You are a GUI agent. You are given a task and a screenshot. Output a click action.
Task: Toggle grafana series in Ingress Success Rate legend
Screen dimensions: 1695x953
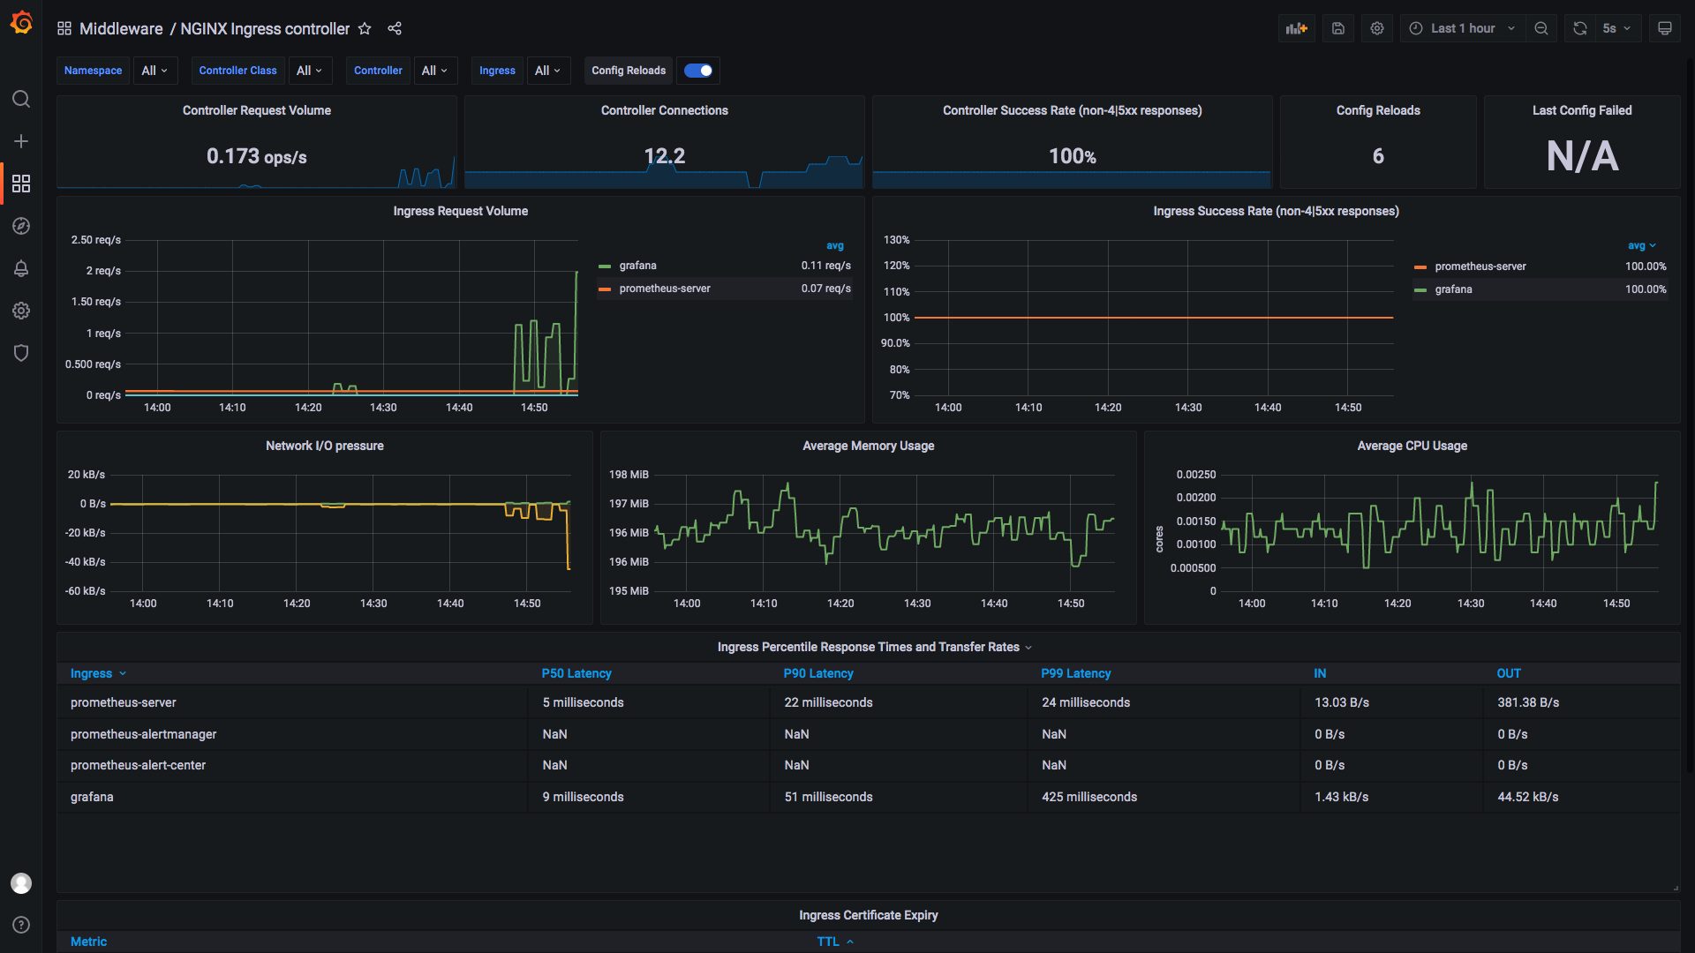click(1453, 289)
